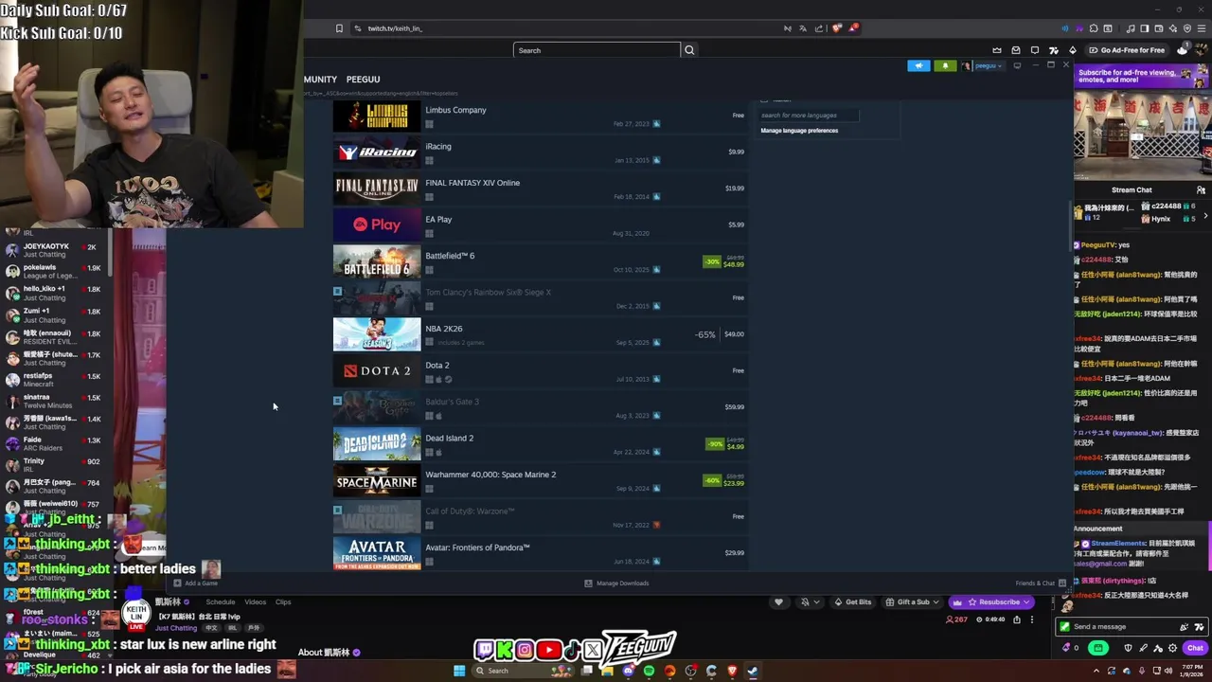This screenshot has width=1212, height=682.
Task: Click the marker beside Call of Duty Warzone
Action: (337, 511)
